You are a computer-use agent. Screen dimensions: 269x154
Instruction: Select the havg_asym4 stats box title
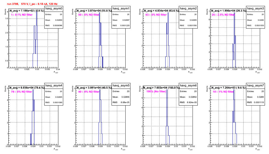[x=54, y=86]
